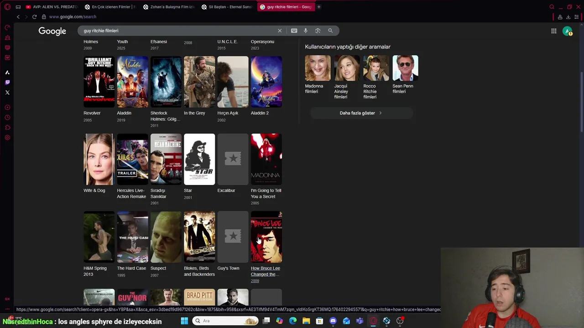Open the on-screen keyboard icon in search bar
This screenshot has width=584, height=328.
[294, 31]
